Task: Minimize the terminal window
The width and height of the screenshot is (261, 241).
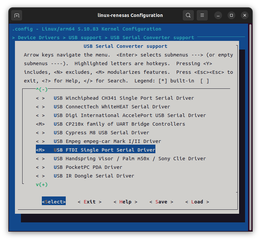Action: pos(218,15)
